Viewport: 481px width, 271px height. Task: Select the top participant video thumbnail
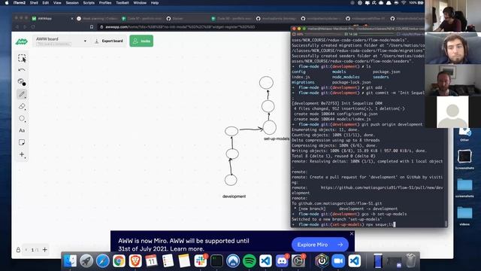[452, 16]
